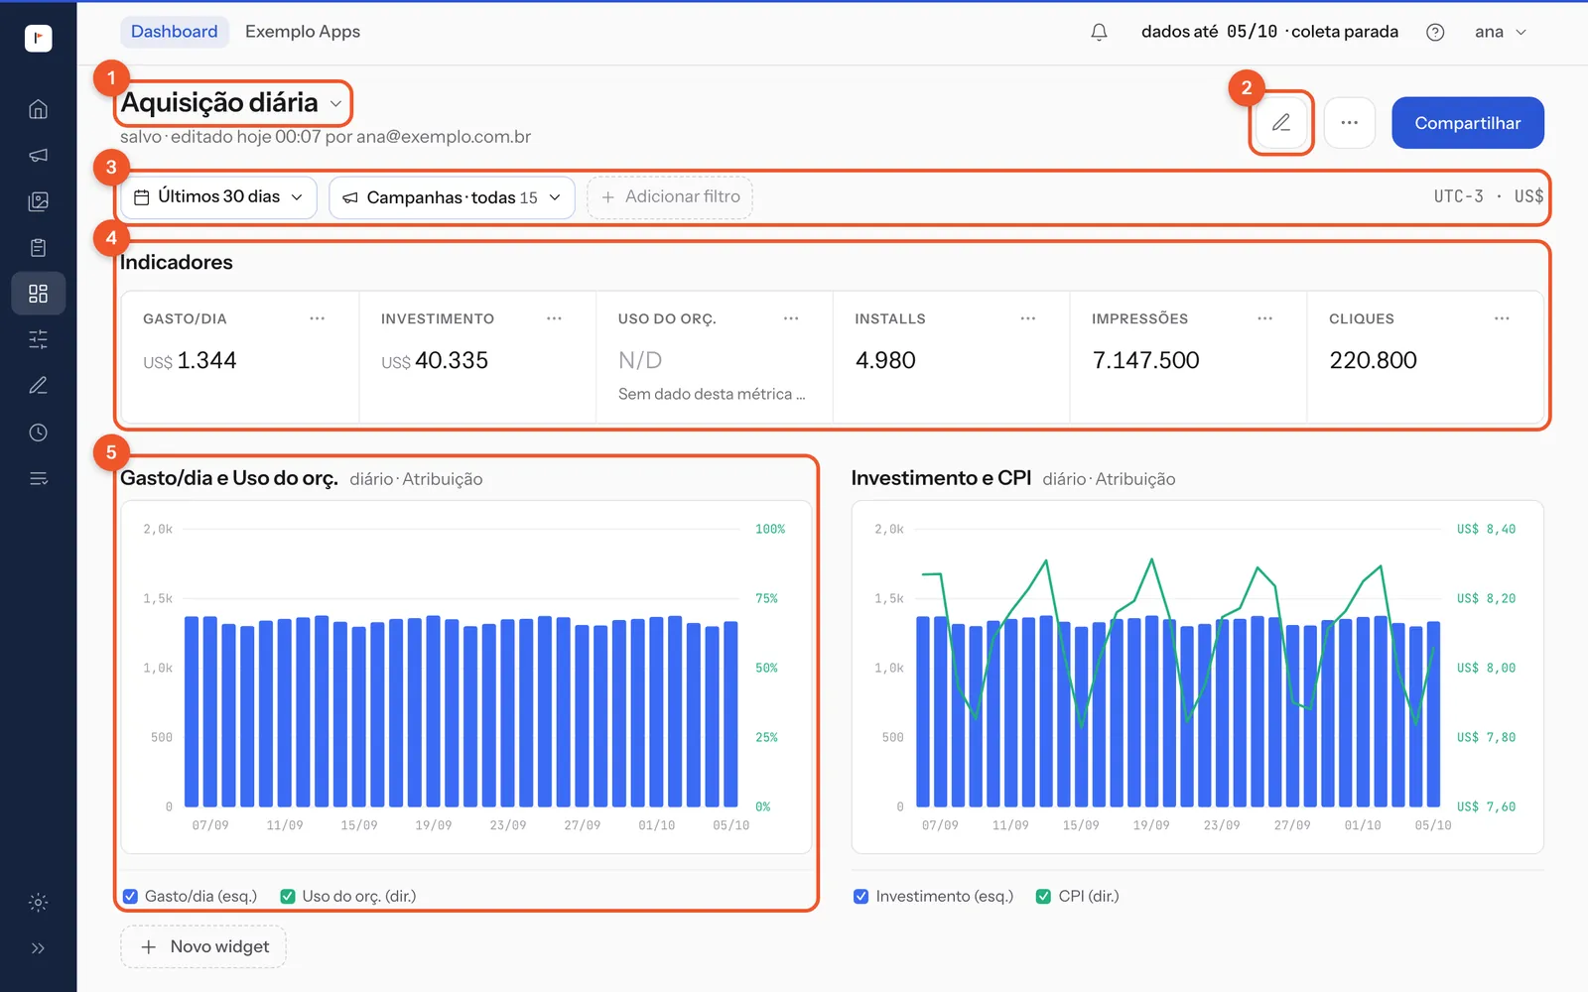Click the UTC-3 timezone label

pos(1459,196)
